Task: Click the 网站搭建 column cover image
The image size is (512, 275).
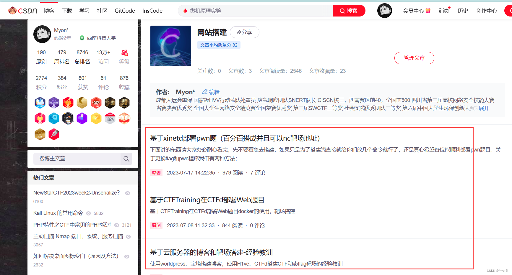Action: coord(171,46)
